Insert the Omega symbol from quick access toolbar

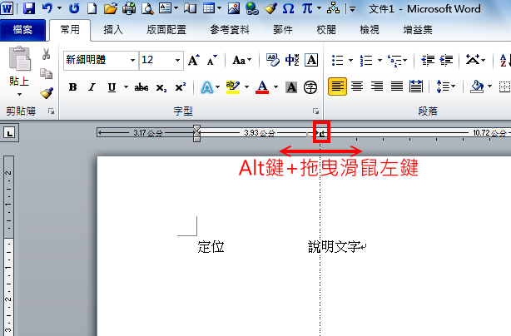tap(288, 9)
